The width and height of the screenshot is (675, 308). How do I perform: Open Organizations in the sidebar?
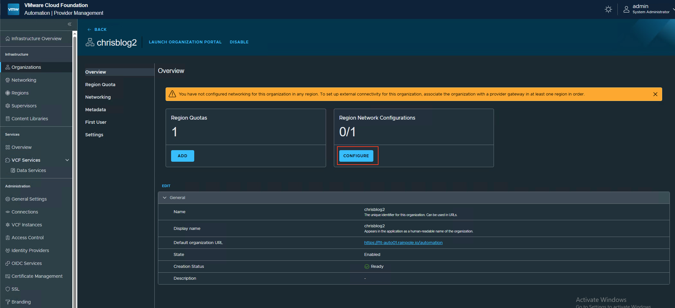pyautogui.click(x=36, y=67)
